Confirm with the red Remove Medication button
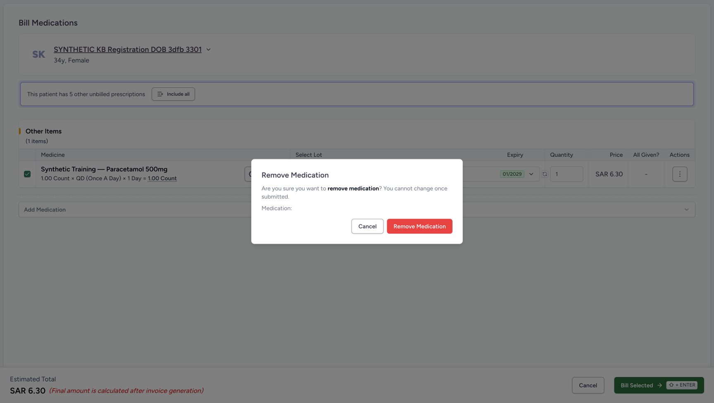 (x=419, y=226)
